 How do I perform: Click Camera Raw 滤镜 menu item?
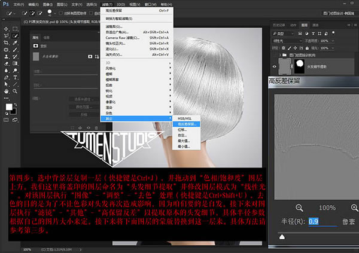pos(137,38)
